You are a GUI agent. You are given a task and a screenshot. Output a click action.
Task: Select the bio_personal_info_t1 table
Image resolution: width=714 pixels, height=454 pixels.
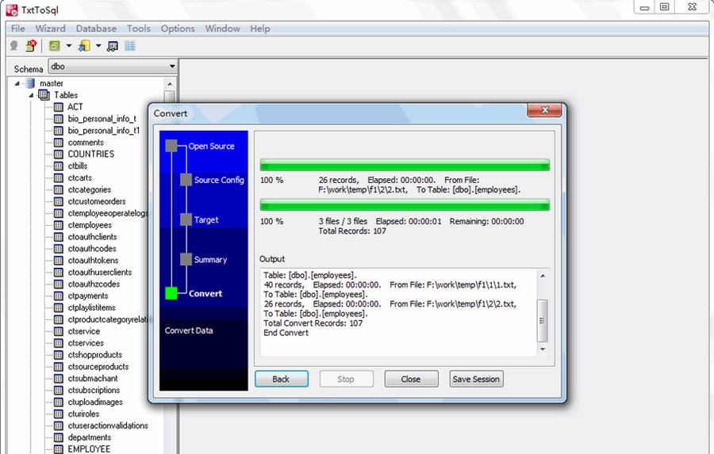(x=104, y=131)
